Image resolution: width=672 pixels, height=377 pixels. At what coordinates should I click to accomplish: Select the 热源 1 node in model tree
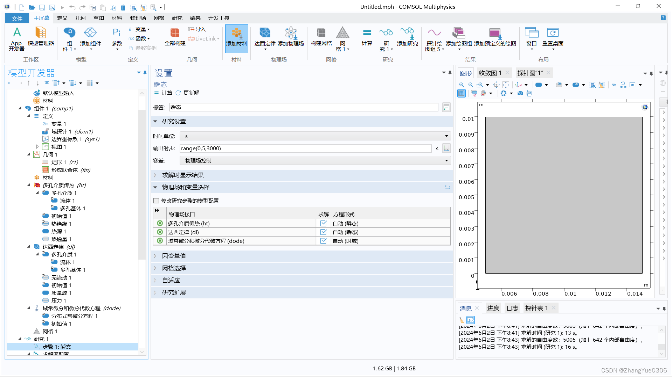point(59,231)
